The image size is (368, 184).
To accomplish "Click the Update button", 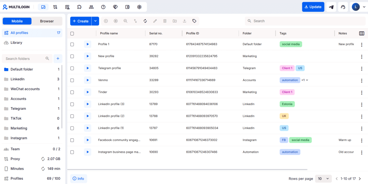I will click(313, 7).
